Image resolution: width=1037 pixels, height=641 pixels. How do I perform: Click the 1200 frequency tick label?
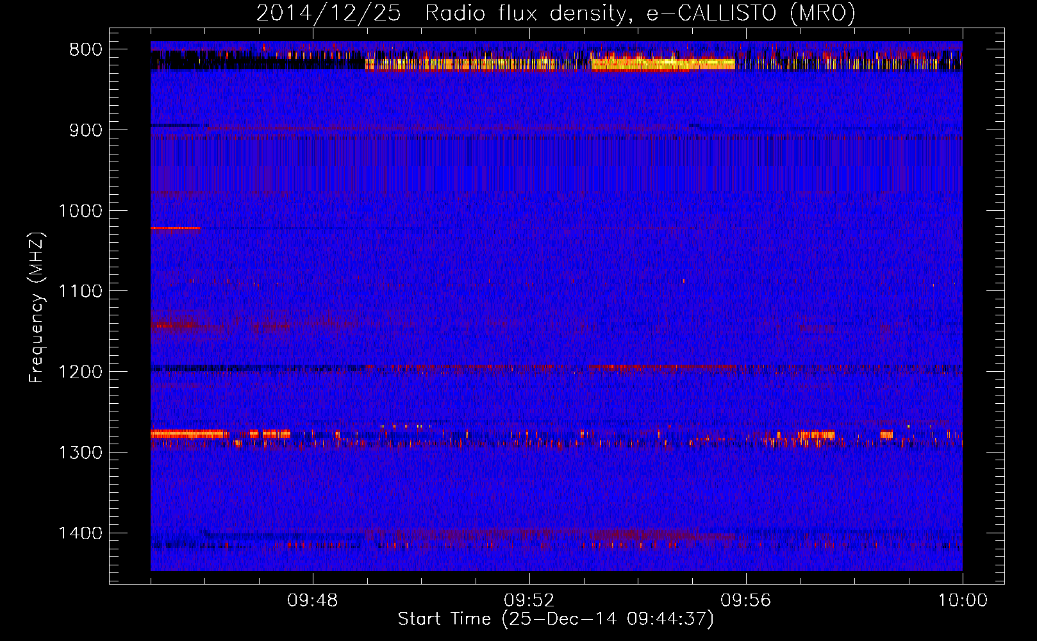(x=80, y=372)
